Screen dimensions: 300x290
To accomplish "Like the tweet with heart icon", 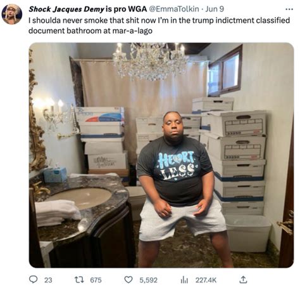I will coord(128,280).
